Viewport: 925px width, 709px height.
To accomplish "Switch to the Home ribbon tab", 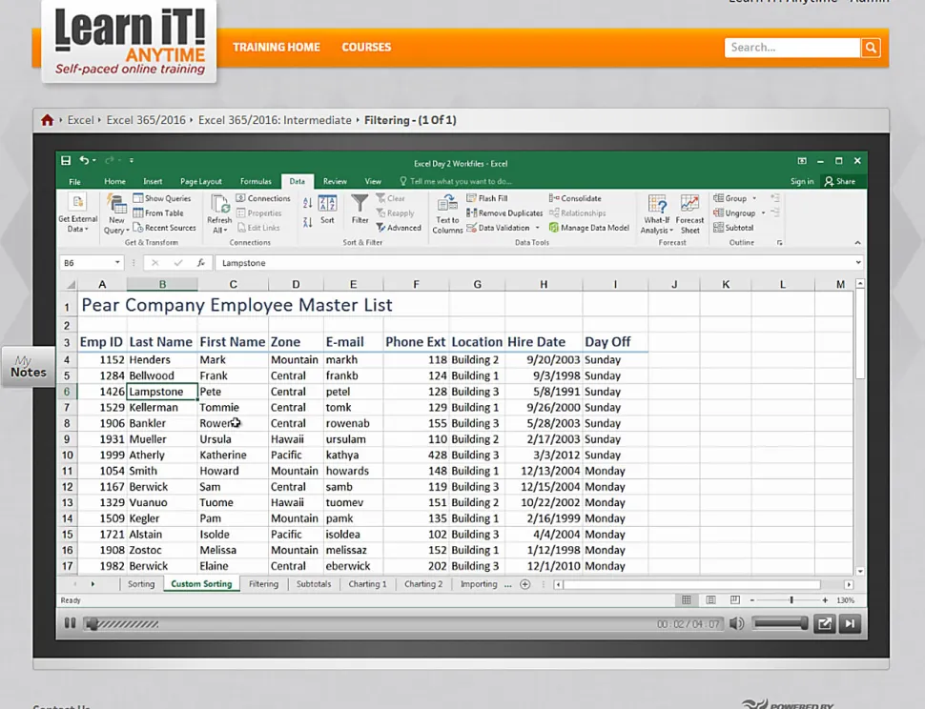I will 114,181.
